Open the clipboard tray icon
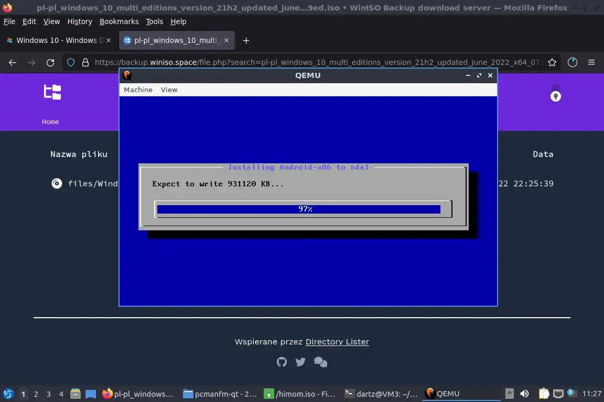604x402 pixels. tap(544, 394)
